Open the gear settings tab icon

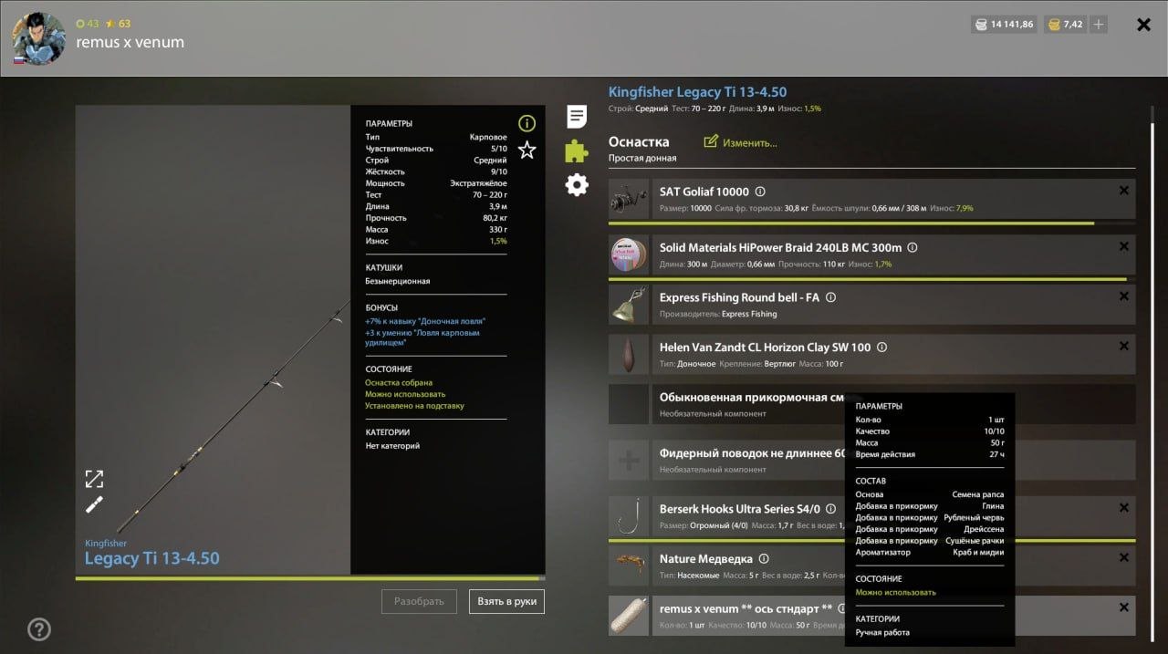(577, 185)
